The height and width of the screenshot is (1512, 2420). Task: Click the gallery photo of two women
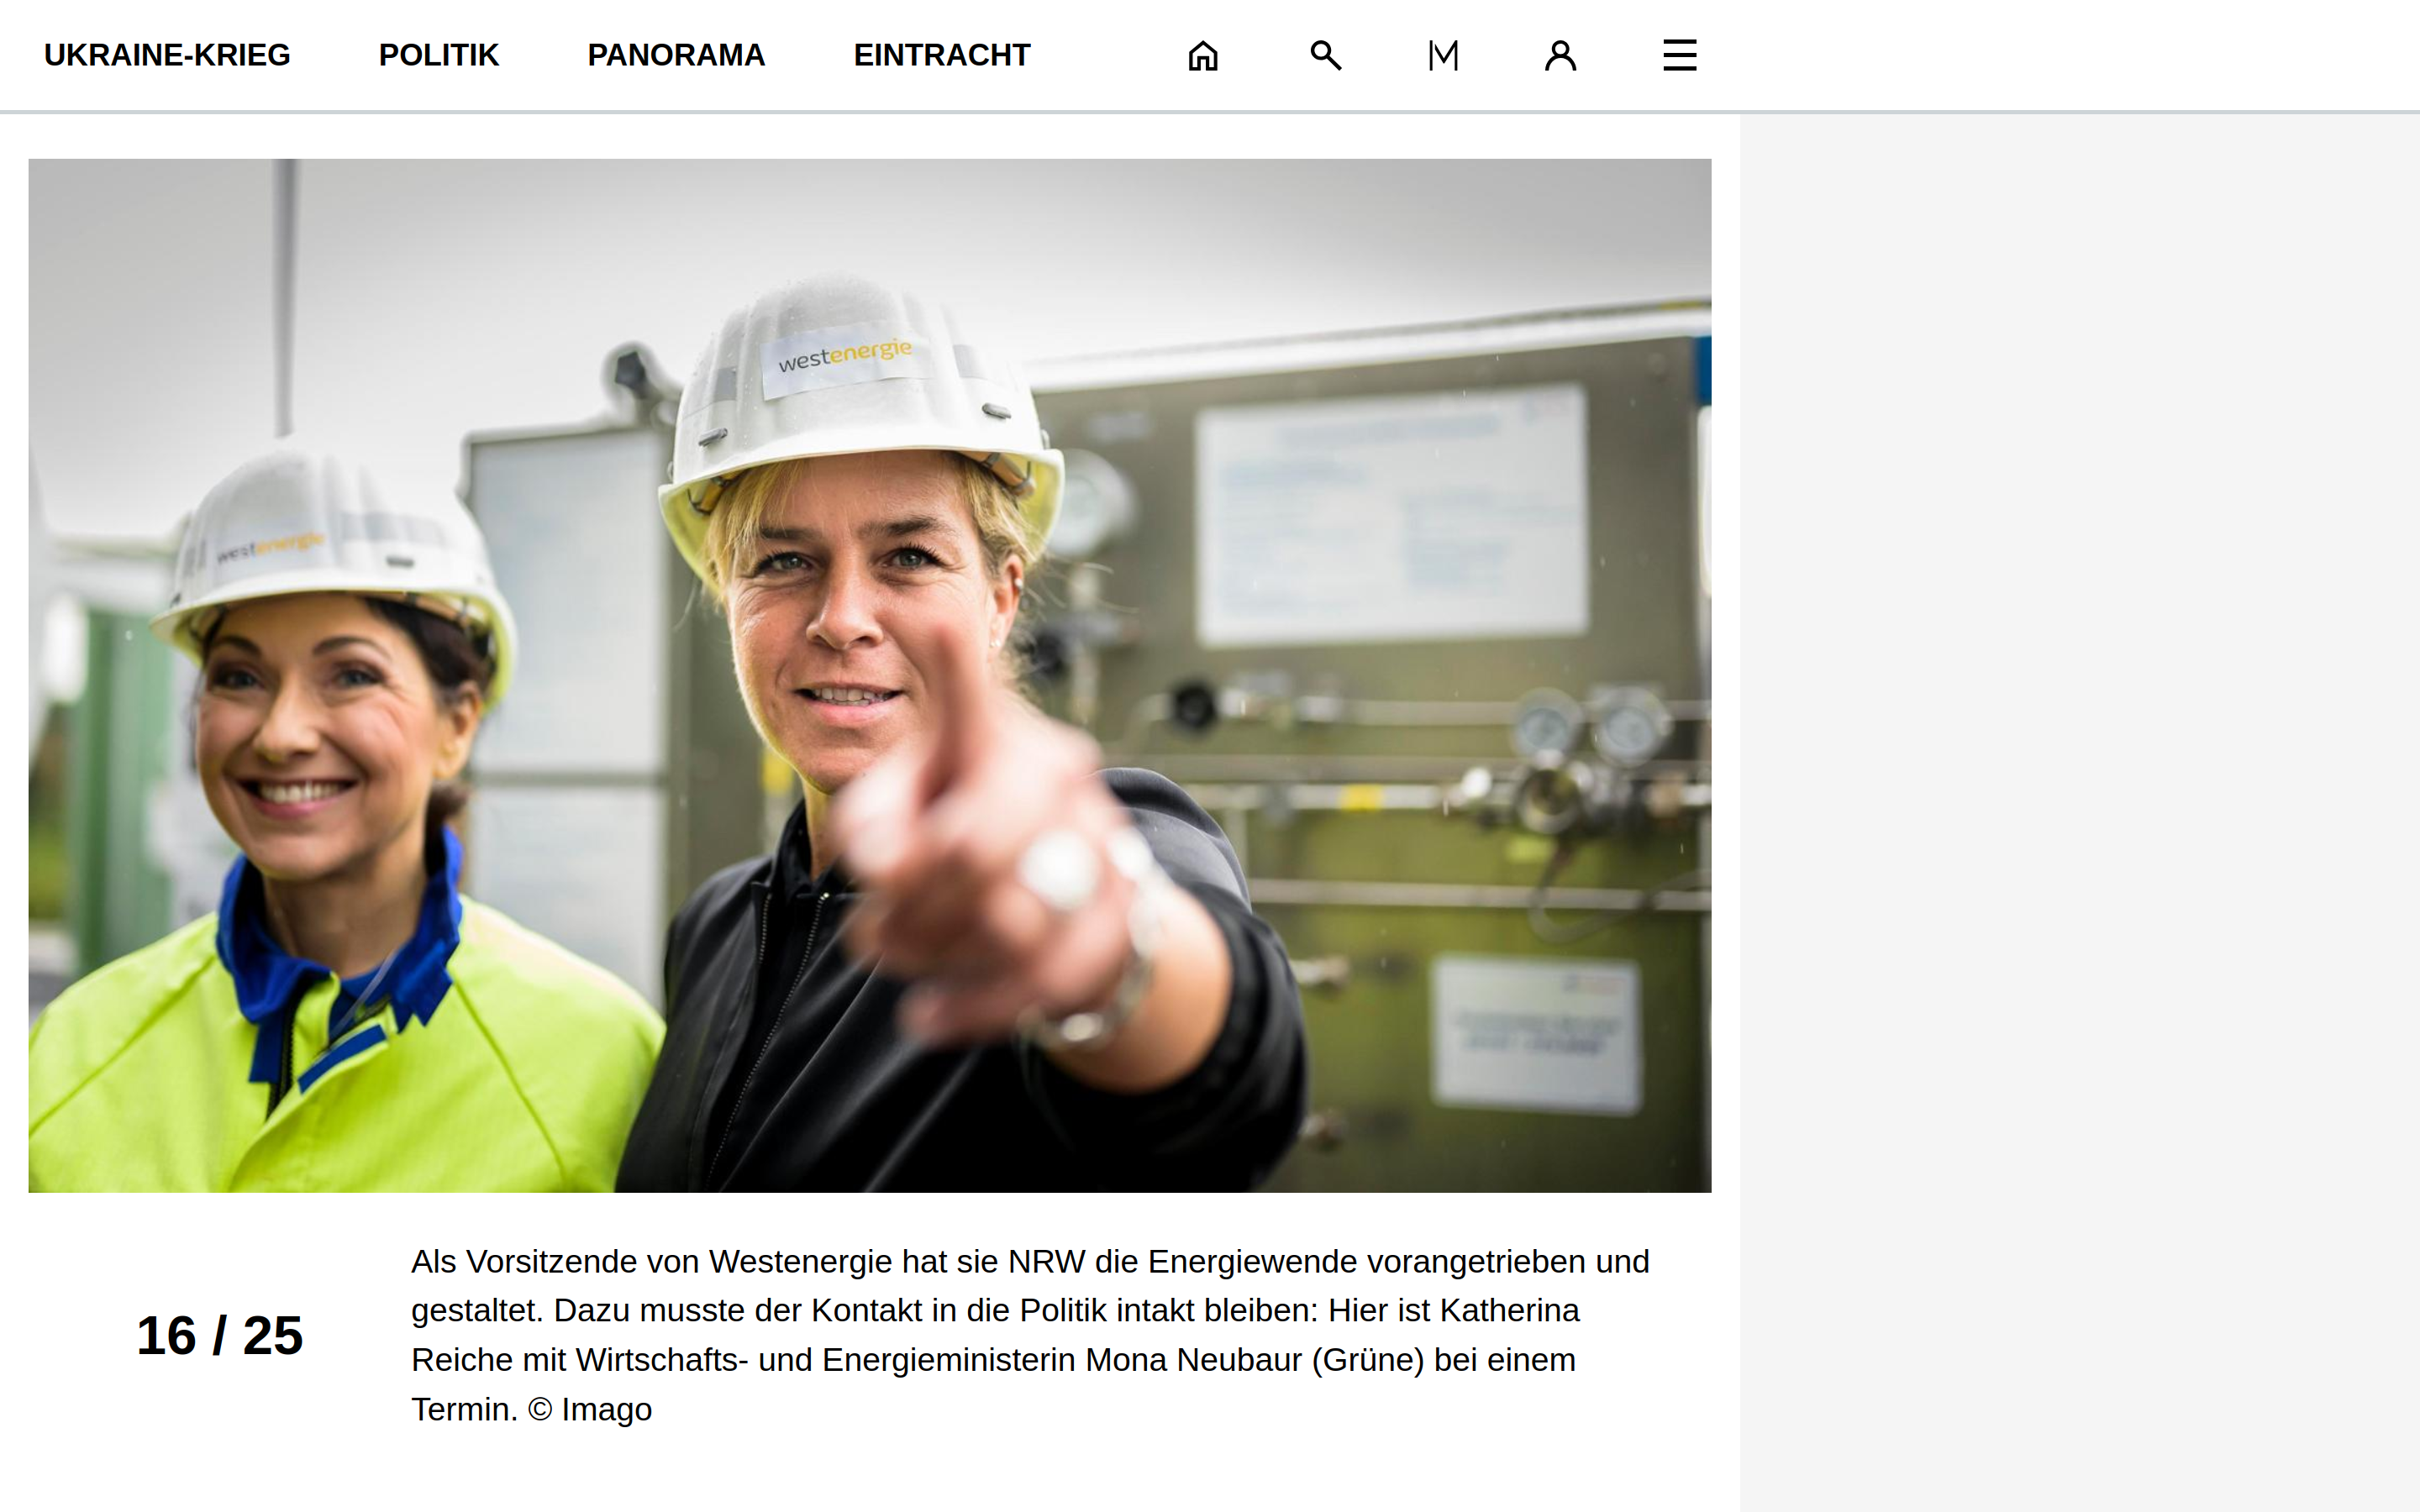[869, 675]
